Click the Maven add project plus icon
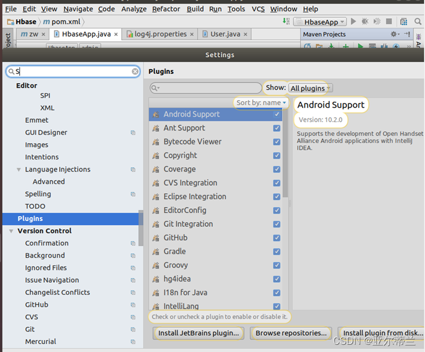This screenshot has height=352, width=425. point(345,46)
